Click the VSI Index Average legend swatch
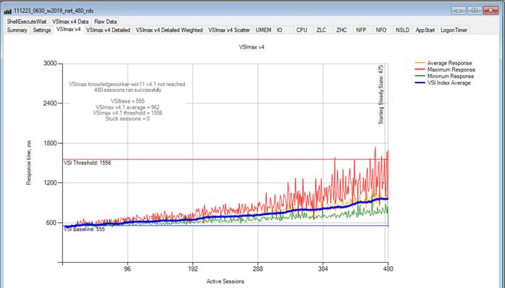Viewport: 505px width, 288px height. click(x=420, y=82)
